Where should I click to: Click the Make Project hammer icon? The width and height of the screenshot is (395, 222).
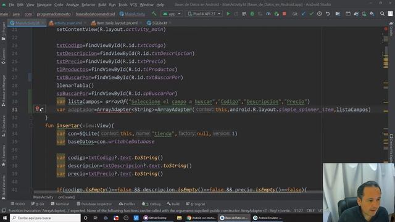pos(154,14)
